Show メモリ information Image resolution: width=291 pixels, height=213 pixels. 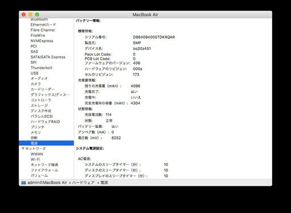point(36,132)
